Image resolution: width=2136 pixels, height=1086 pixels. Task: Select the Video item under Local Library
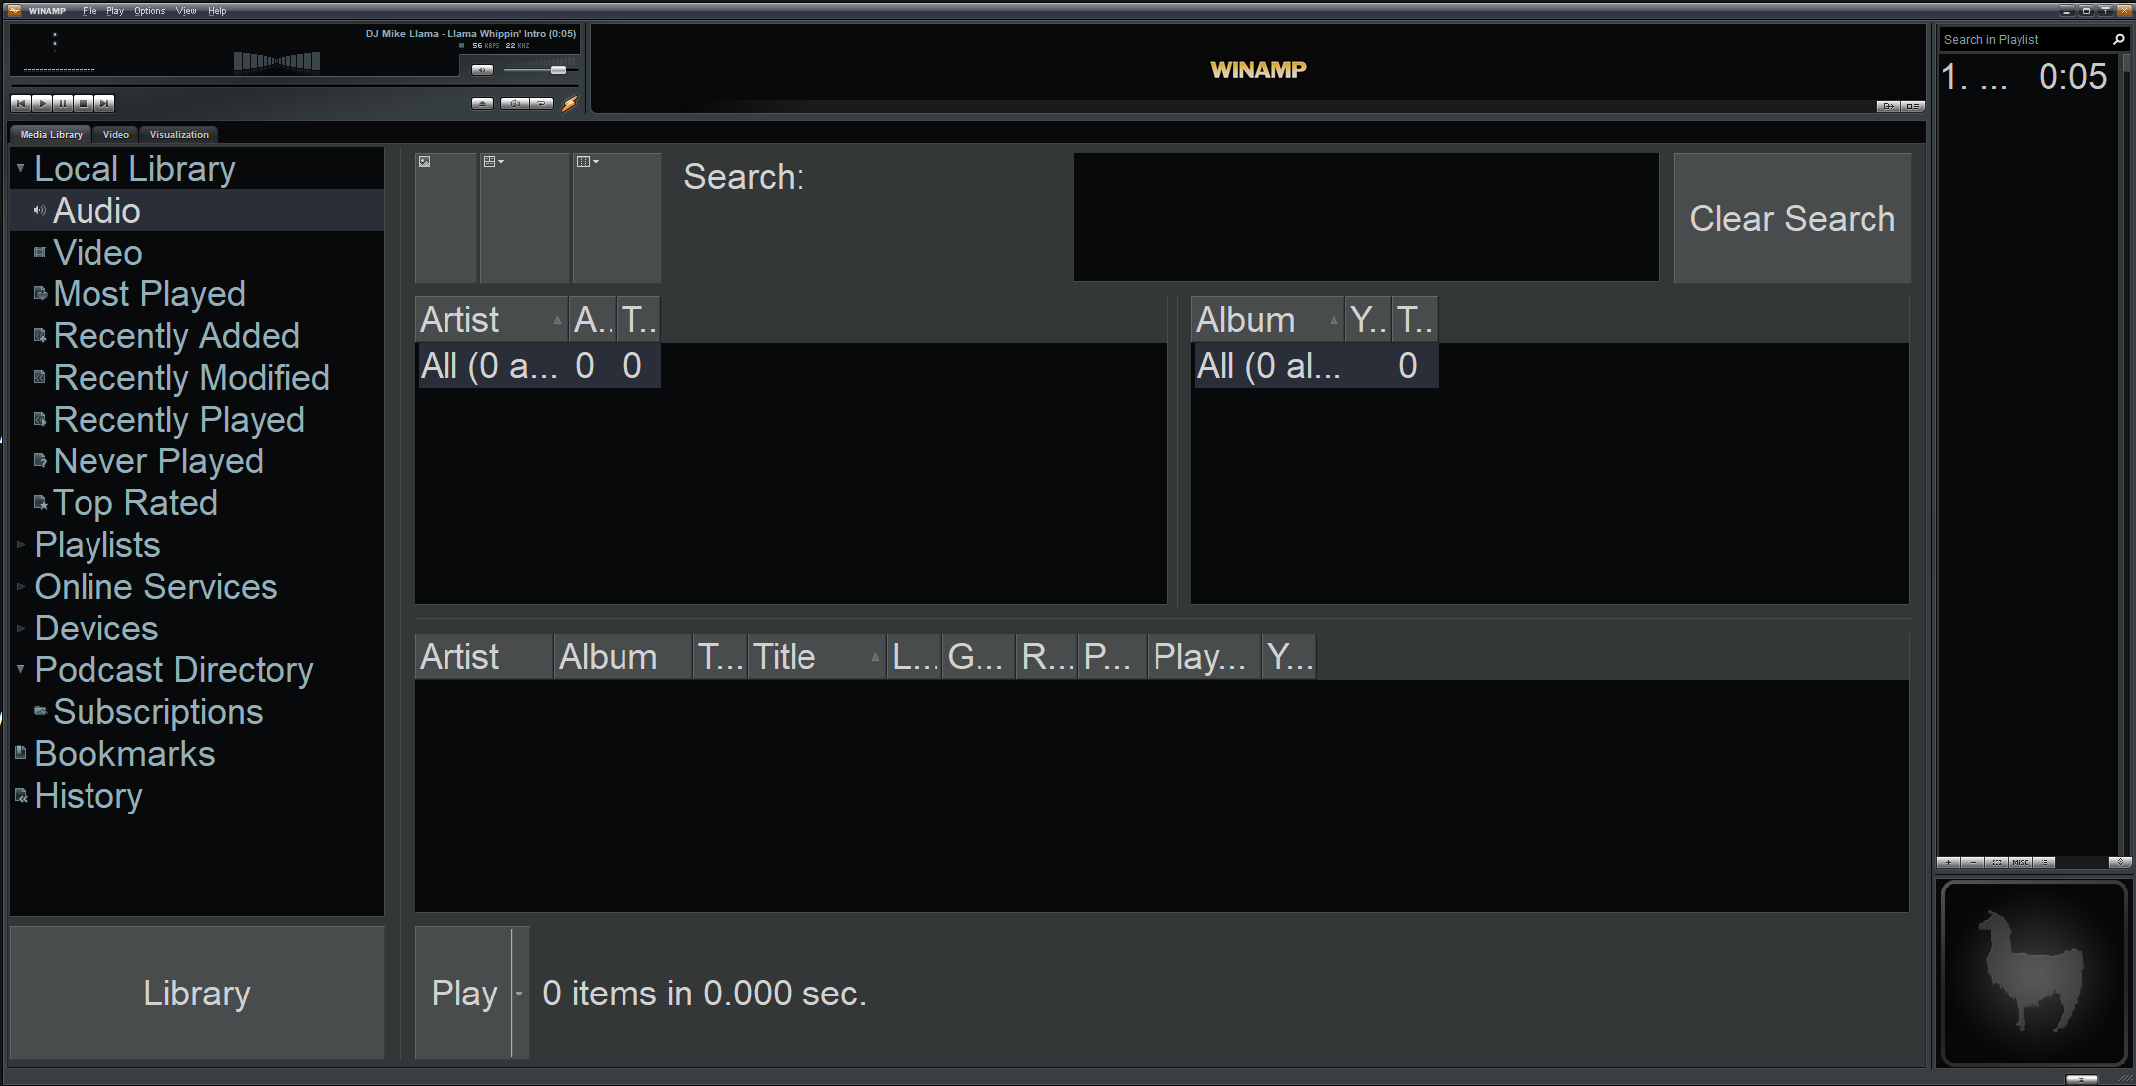(97, 253)
